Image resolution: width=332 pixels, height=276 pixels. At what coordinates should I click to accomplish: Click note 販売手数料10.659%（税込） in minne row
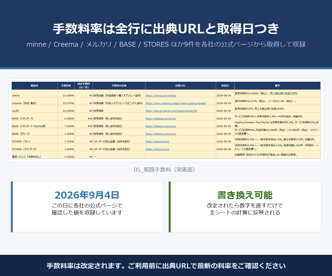[277, 93]
